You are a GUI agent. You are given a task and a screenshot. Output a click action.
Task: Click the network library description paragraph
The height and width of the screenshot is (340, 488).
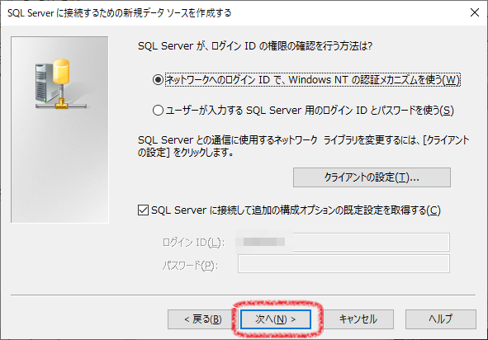303,146
